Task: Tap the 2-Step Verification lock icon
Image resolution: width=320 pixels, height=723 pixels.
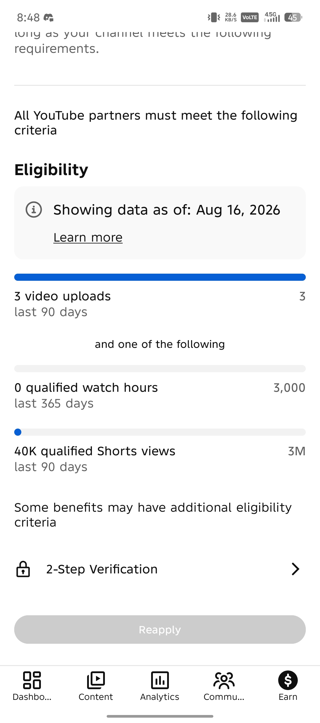Action: [x=23, y=569]
